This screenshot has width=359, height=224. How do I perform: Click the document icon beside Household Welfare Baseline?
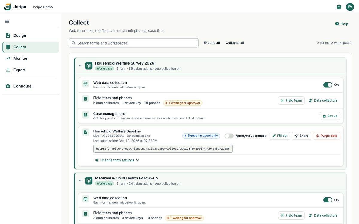tap(86, 132)
